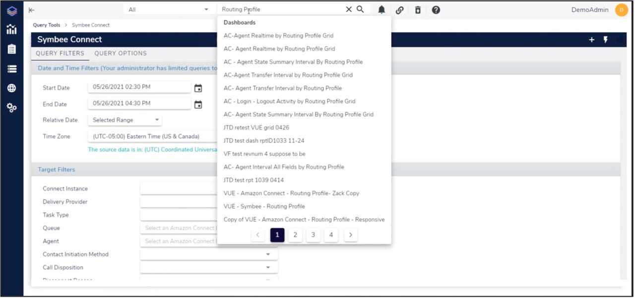The width and height of the screenshot is (635, 299).
Task: Select the QUERY FILTERS tab
Action: coord(60,53)
